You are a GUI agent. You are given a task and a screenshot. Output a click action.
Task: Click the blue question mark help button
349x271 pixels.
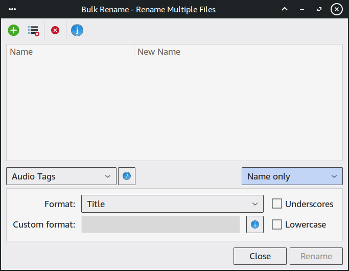[127, 176]
